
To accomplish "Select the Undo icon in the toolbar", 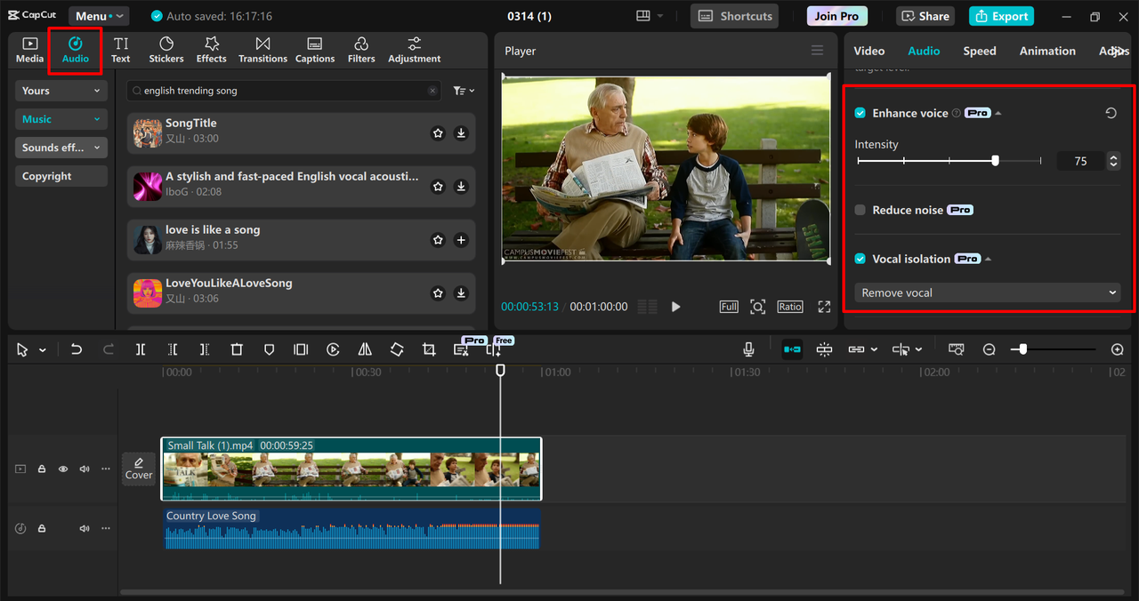I will [77, 349].
